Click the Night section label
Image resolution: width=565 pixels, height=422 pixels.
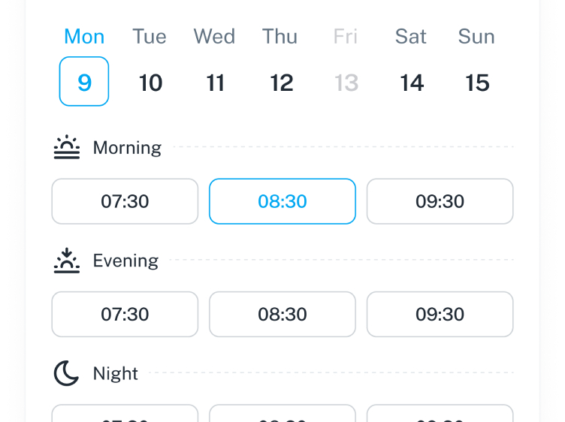coord(116,373)
